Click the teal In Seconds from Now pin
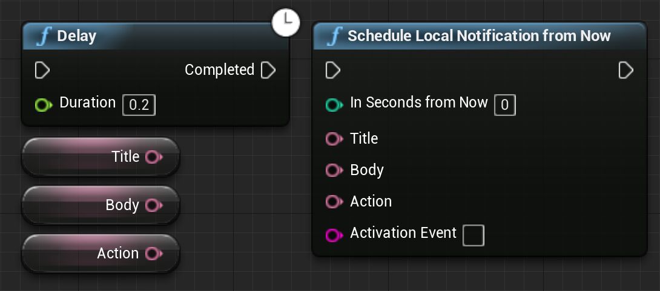Viewport: 660px width, 291px height. 334,106
